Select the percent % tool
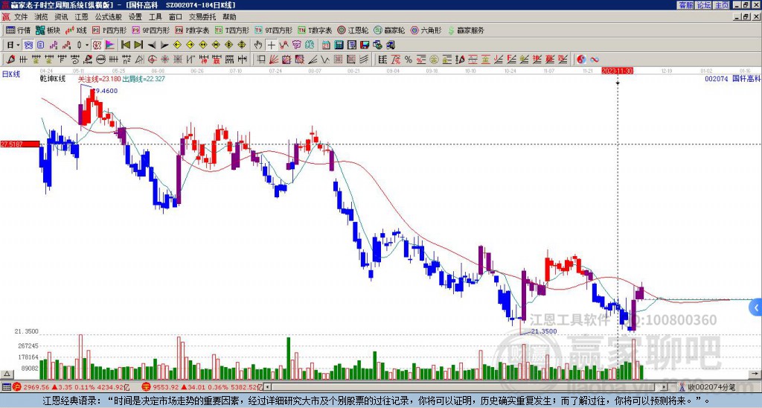The height and width of the screenshot is (408, 762). 409,60
